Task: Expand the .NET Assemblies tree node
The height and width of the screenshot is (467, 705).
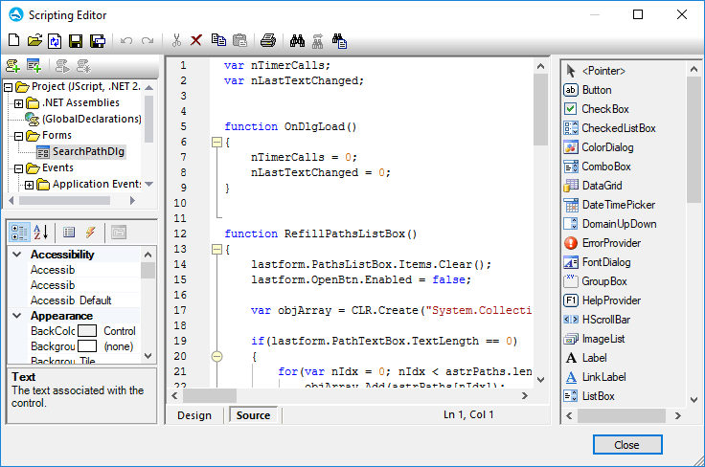Action: pyautogui.click(x=19, y=103)
